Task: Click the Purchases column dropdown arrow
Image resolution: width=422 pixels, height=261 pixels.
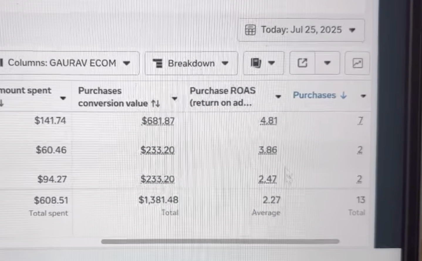Action: point(363,96)
